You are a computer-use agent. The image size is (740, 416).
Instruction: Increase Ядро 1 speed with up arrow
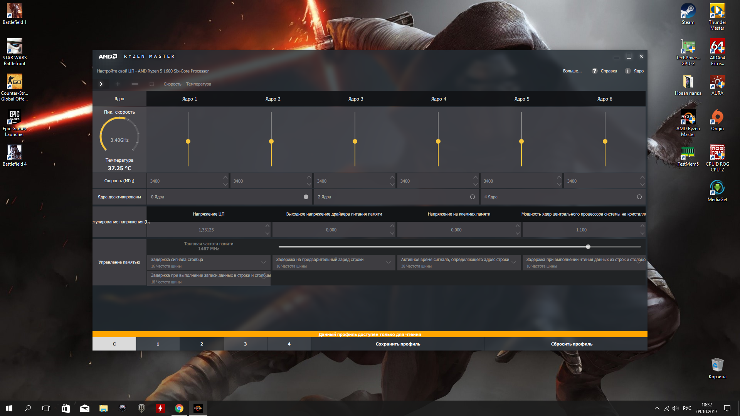(225, 177)
